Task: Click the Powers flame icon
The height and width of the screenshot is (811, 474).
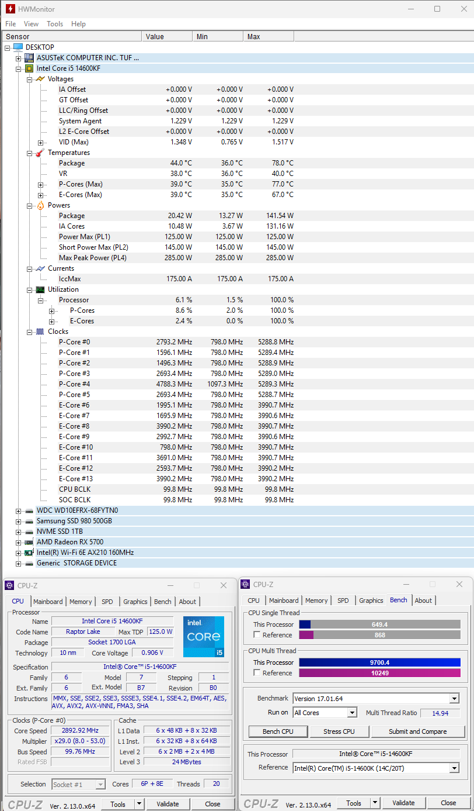Action: pyautogui.click(x=40, y=205)
